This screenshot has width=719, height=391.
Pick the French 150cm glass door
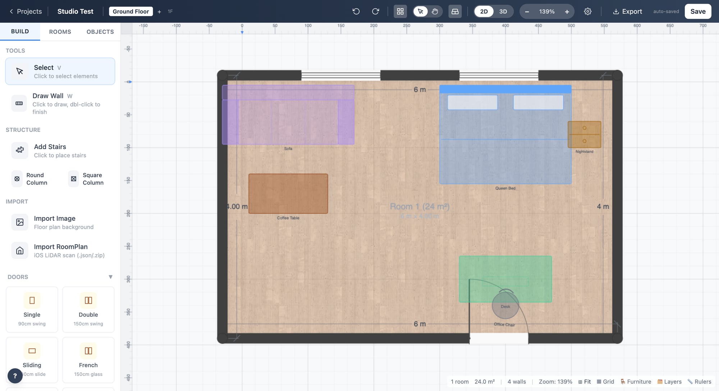pos(88,360)
